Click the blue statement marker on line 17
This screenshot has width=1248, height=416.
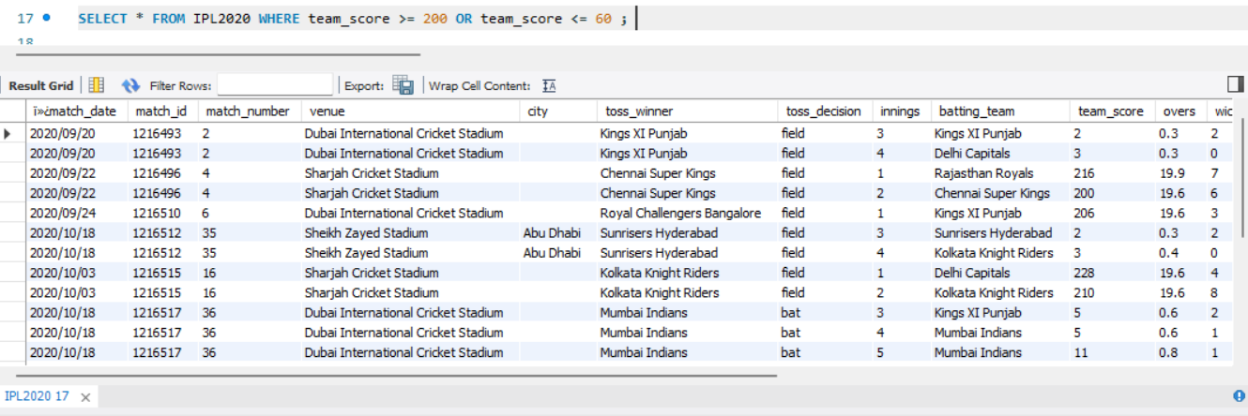pyautogui.click(x=47, y=19)
